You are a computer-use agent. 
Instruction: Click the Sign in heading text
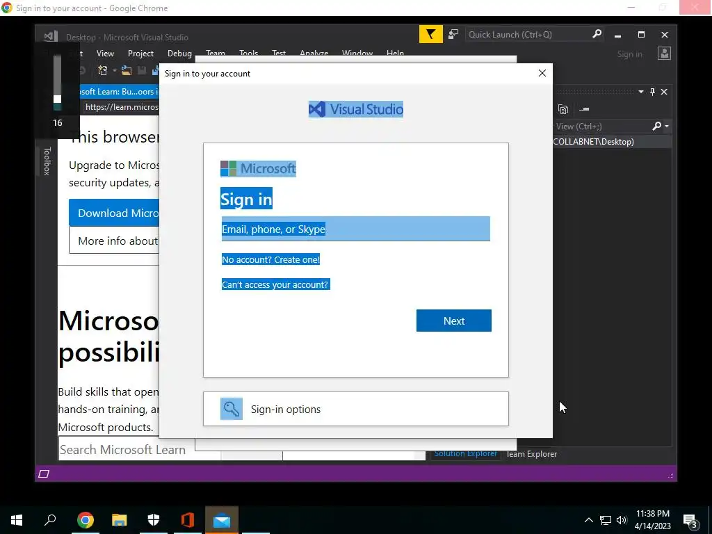point(246,199)
